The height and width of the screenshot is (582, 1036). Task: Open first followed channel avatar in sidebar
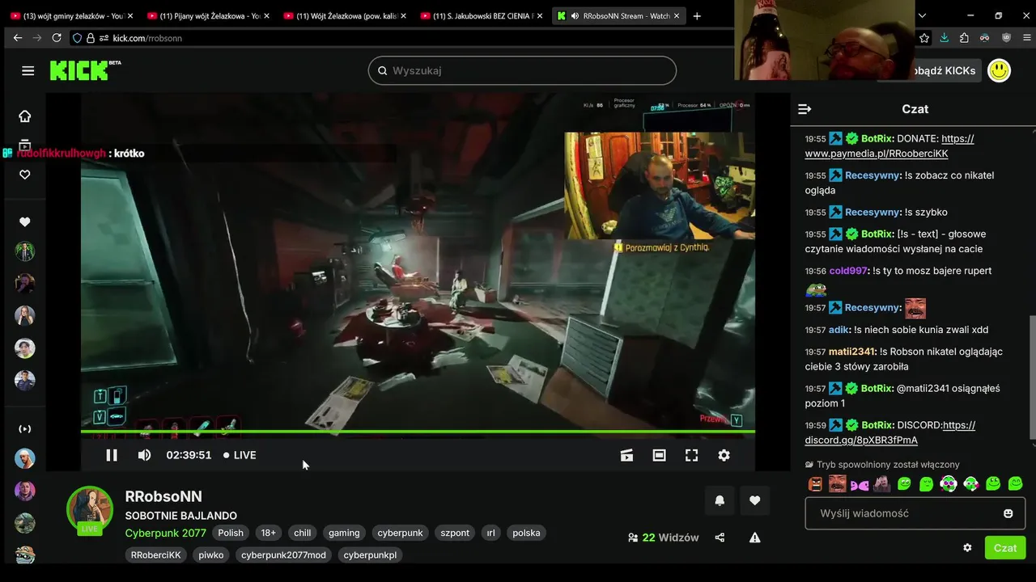(x=25, y=251)
